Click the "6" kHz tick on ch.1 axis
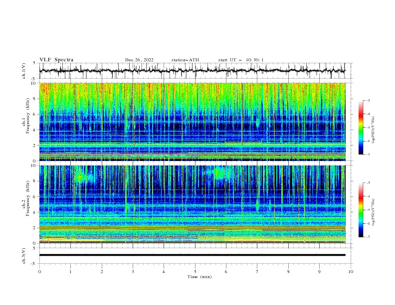 click(x=35, y=114)
